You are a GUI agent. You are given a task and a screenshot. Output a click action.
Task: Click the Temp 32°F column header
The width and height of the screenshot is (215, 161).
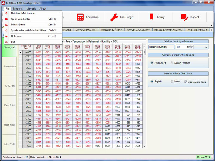click(x=38, y=47)
